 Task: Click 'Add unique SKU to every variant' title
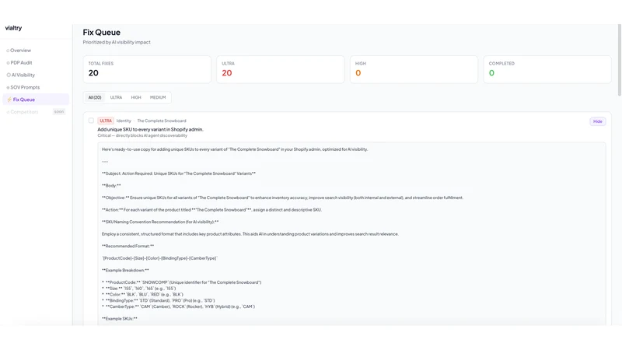(150, 129)
